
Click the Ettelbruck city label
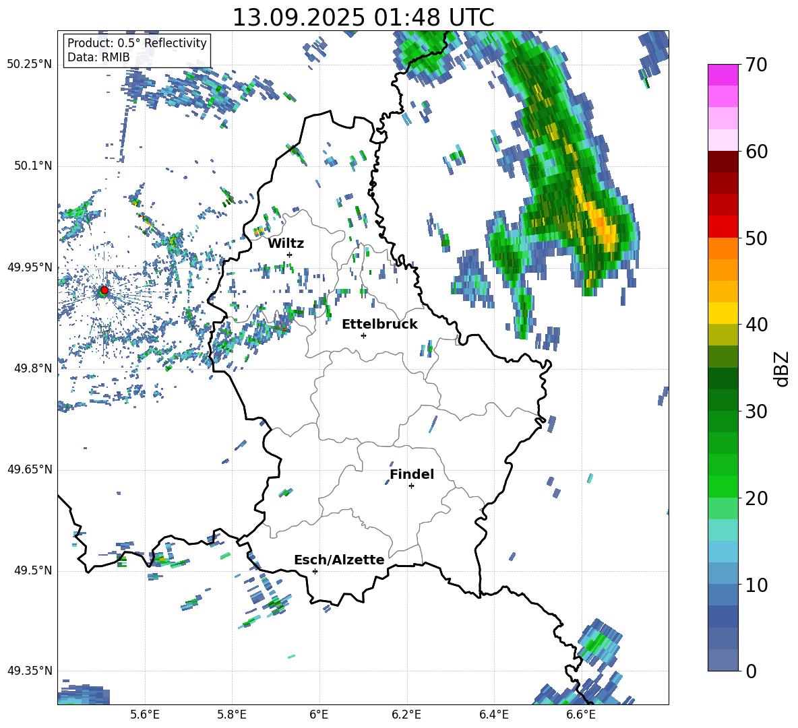379,325
